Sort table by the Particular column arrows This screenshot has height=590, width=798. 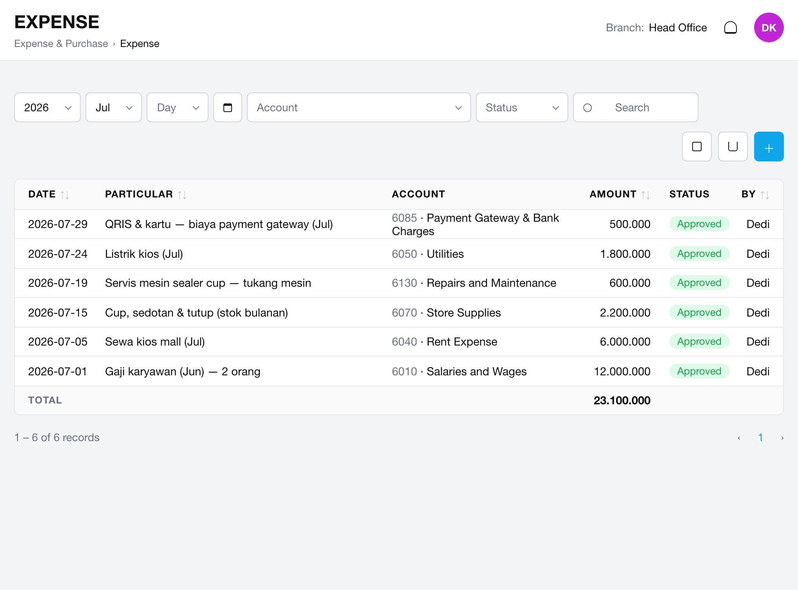pyautogui.click(x=182, y=195)
